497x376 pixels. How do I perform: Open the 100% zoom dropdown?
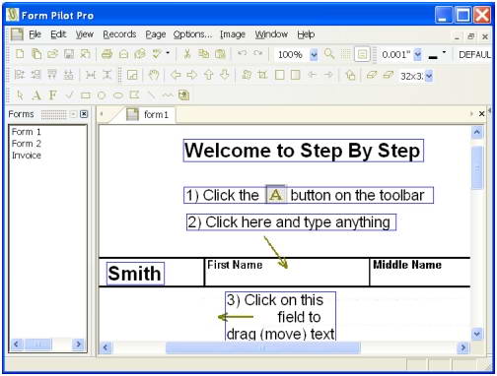314,54
